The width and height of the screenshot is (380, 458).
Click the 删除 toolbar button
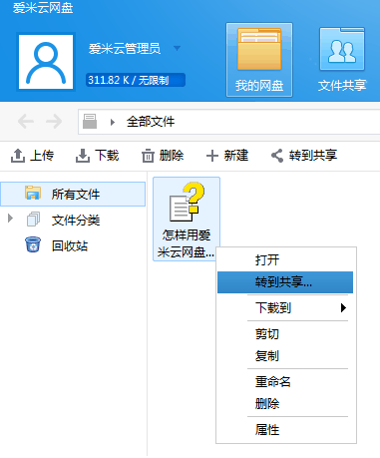pos(163,156)
